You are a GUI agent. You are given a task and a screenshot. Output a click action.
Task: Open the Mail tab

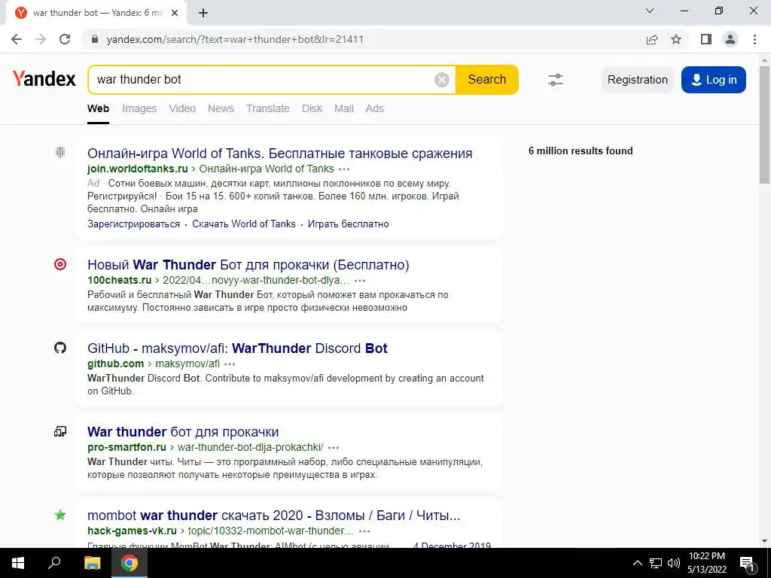click(344, 108)
